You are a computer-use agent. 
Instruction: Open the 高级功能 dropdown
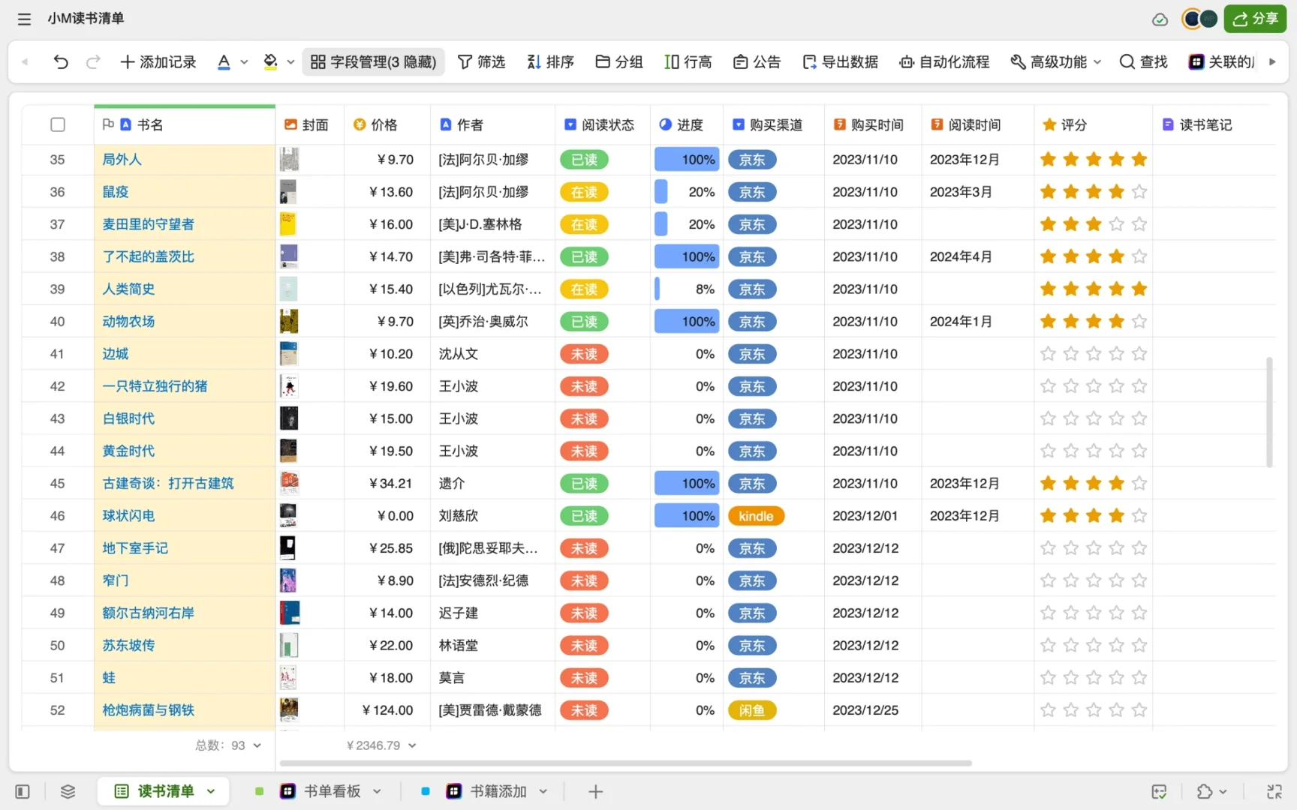pos(1055,61)
